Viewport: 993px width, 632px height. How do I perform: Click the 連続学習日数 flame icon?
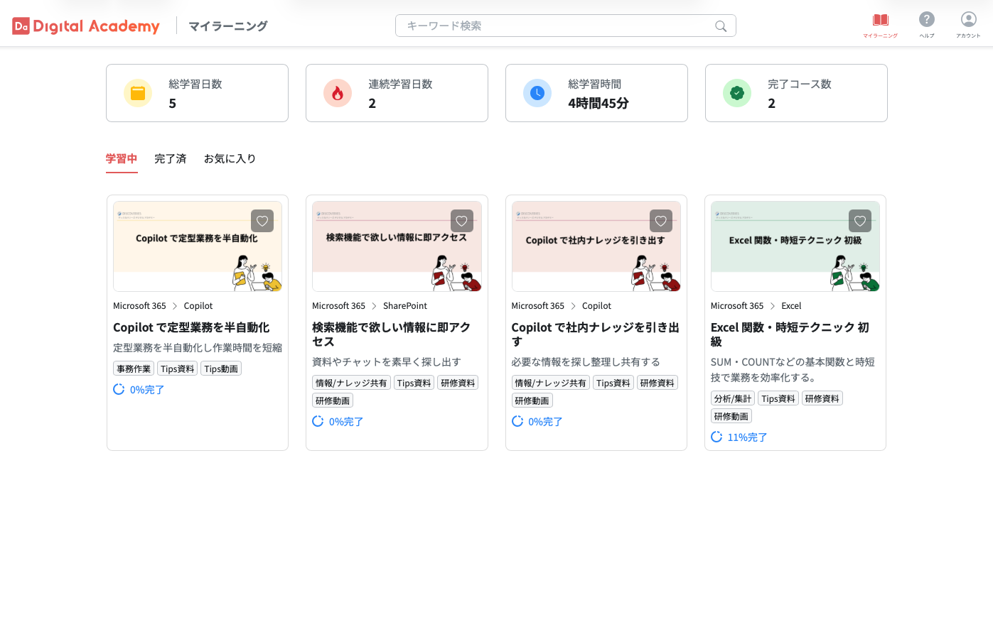point(338,93)
